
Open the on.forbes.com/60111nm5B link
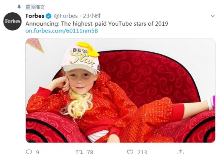tap(62, 31)
